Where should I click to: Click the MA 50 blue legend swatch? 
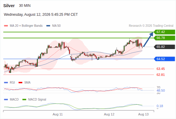click(48, 26)
